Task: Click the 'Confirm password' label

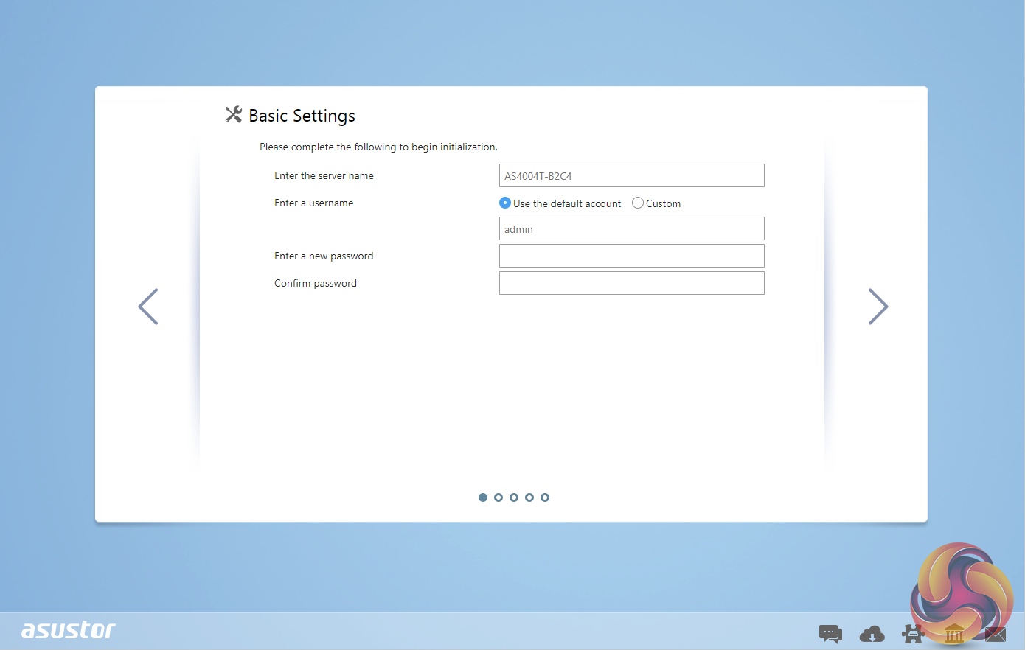Action: [x=316, y=283]
